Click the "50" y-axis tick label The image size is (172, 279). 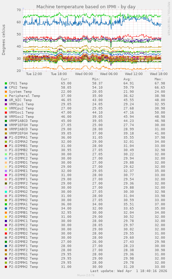click(19, 34)
